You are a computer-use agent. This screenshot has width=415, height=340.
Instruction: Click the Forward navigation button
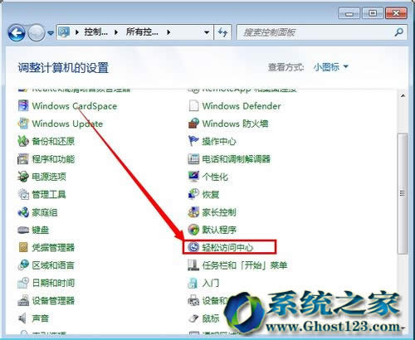click(x=37, y=33)
